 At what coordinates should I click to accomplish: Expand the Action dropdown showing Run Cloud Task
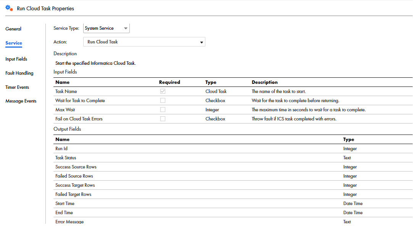(x=144, y=42)
